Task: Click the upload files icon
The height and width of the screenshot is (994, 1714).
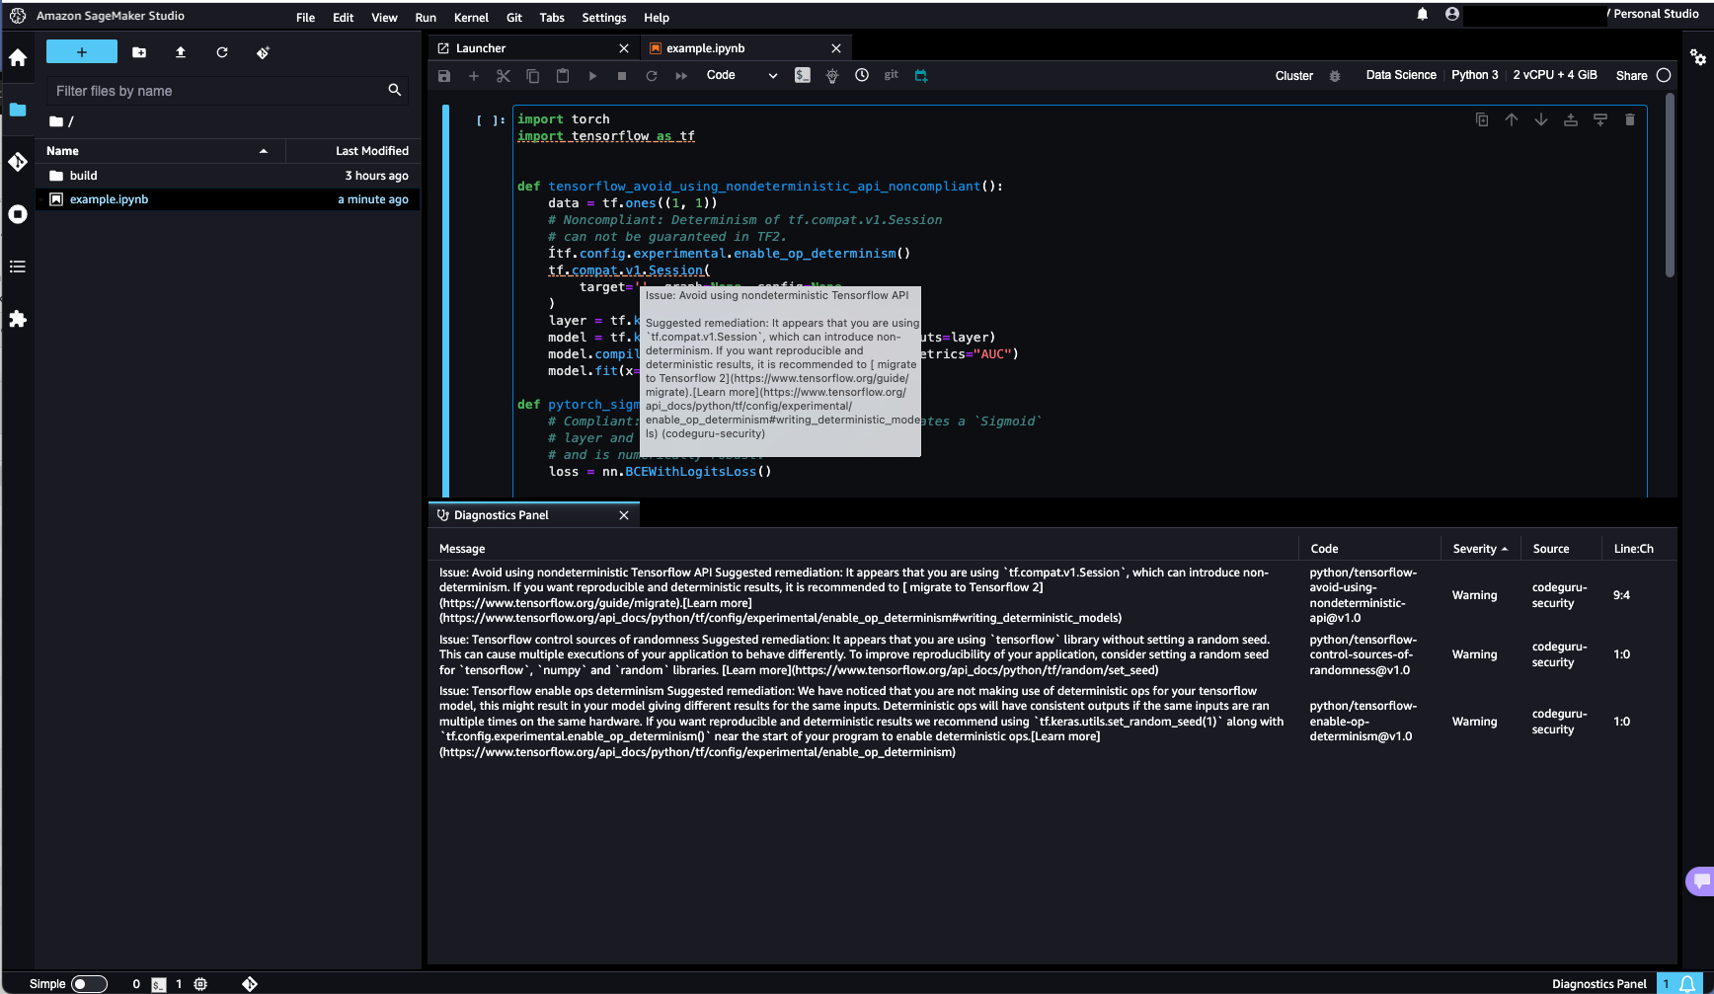Action: (x=181, y=52)
